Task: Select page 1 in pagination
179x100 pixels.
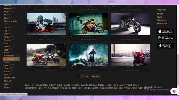Action: [x=78, y=76]
